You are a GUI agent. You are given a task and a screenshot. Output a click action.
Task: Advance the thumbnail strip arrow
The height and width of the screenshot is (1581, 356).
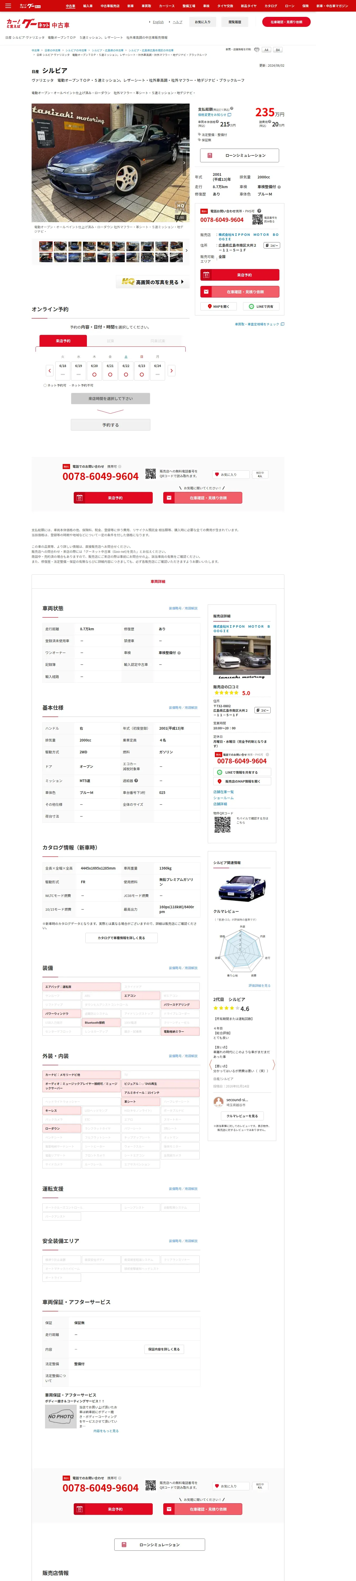coord(187,250)
